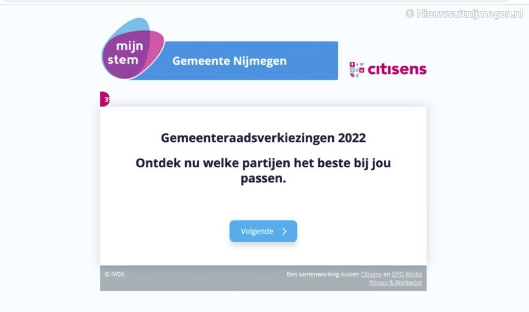Click the © iVOX footer text

coord(115,274)
